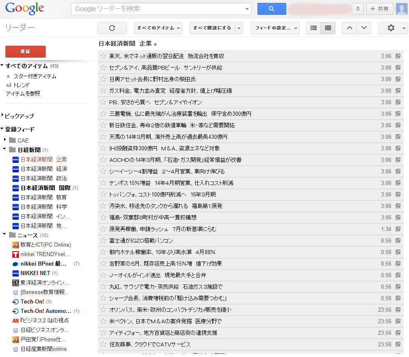The height and width of the screenshot is (357, 409).
Task: Open nikkei BPnet feed icon
Action: click(16, 264)
